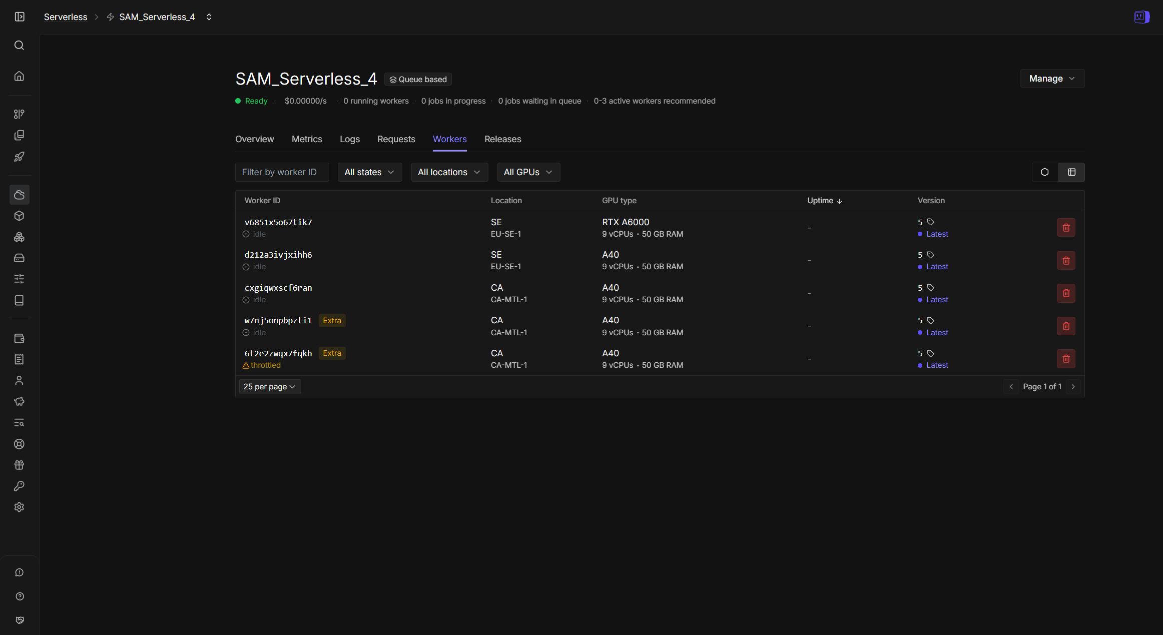The width and height of the screenshot is (1163, 635).
Task: Open the gear settings icon
Action: pos(20,507)
